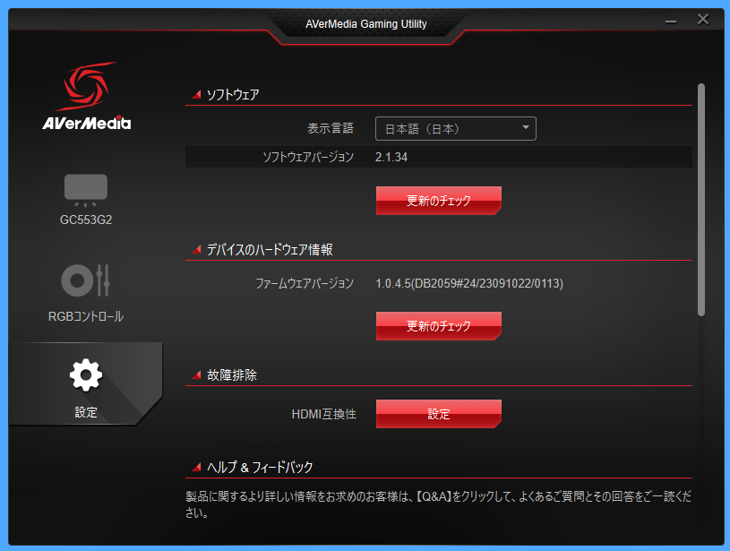Click red triangle beside ソフトウェア heading
Viewport: 730px width, 551px height.
pyautogui.click(x=196, y=94)
